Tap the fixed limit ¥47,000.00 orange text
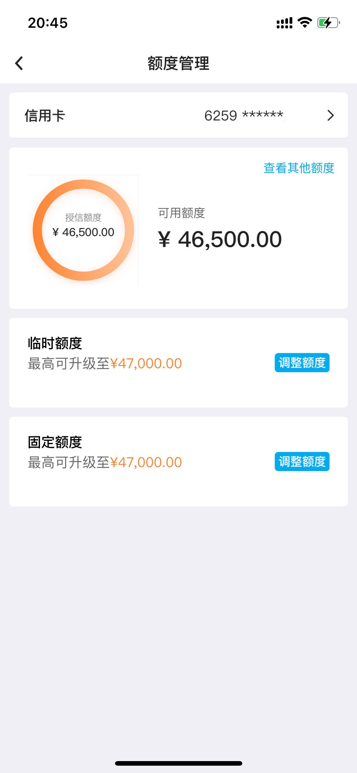 coord(146,462)
